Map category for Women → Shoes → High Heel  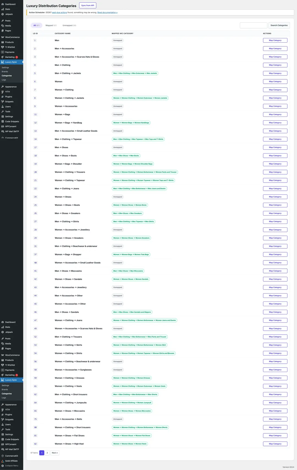(275, 444)
